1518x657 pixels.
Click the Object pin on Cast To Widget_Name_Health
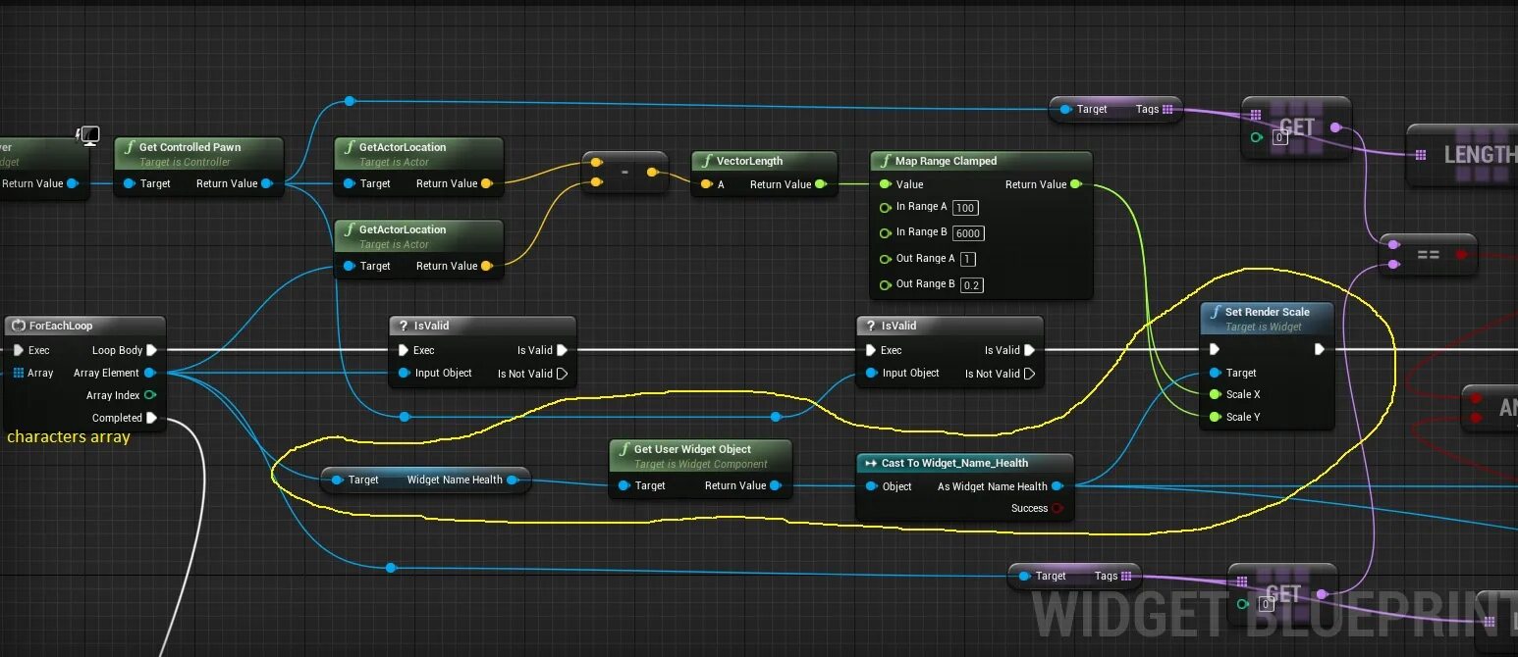(871, 486)
